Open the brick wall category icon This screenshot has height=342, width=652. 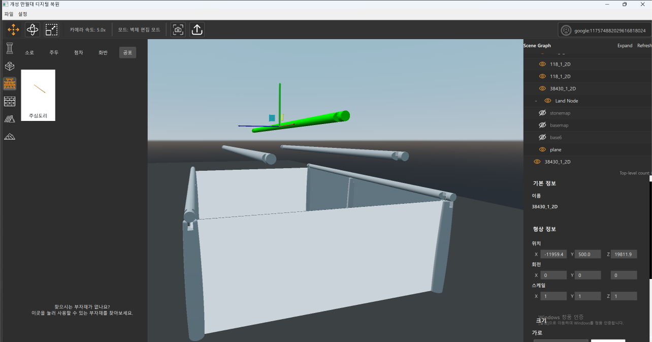10,101
